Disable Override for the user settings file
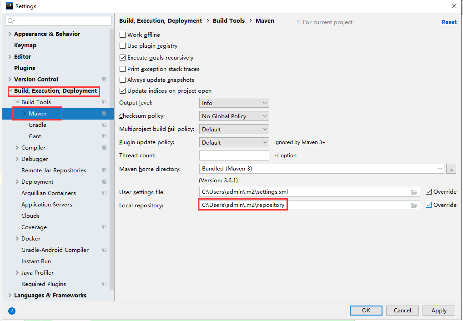Viewport: 463px width, 321px height. 428,191
